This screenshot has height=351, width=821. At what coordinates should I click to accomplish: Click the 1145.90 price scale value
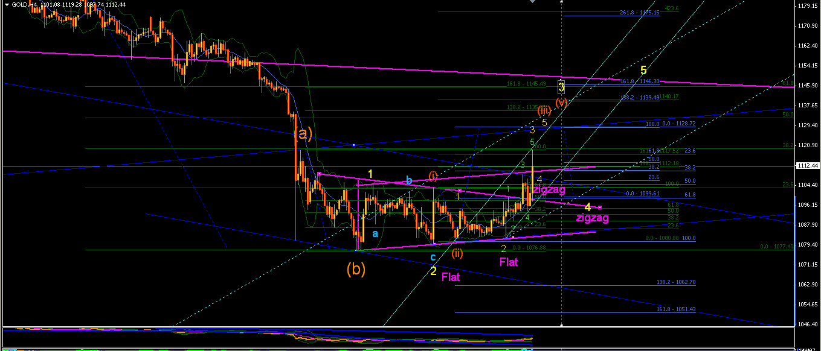[808, 85]
